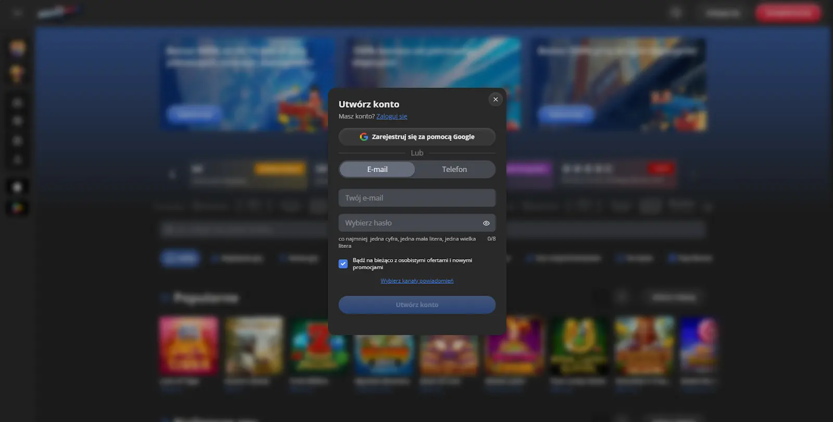Open the hamburger menu in the top bar
The image size is (833, 422).
coord(17,12)
